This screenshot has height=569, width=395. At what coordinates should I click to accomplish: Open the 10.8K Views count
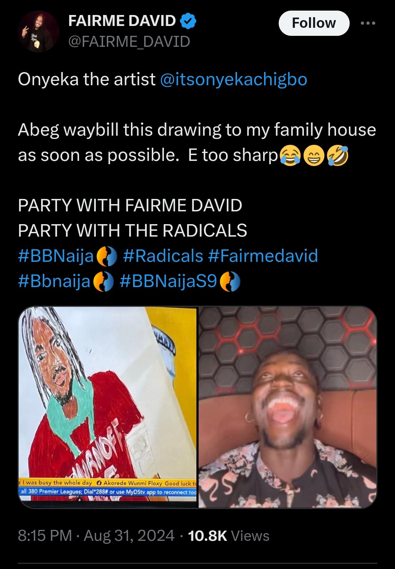pos(229,536)
